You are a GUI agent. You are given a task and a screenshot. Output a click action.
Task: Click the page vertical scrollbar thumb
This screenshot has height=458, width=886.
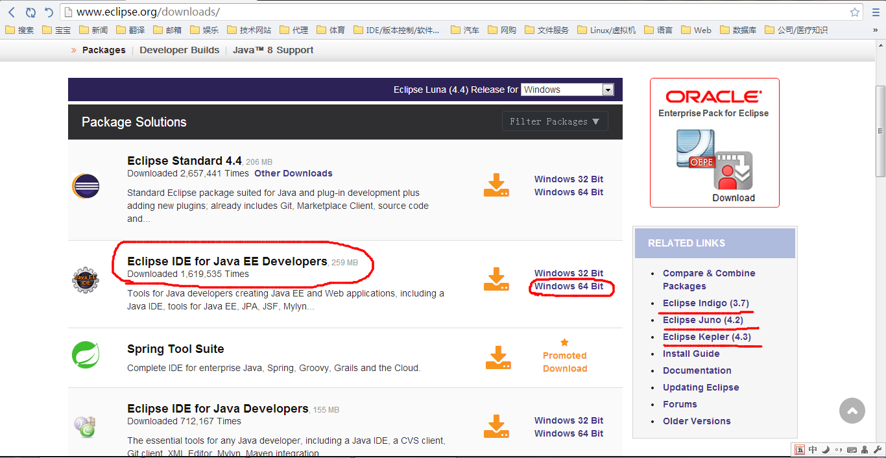880,131
